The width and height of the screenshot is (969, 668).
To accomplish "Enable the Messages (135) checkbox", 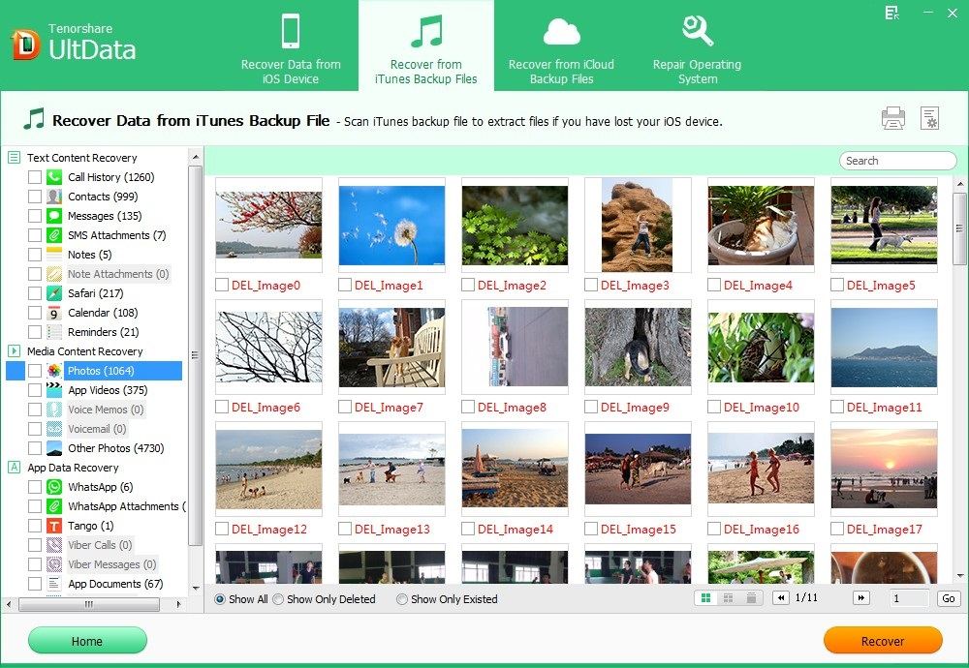I will 35,216.
